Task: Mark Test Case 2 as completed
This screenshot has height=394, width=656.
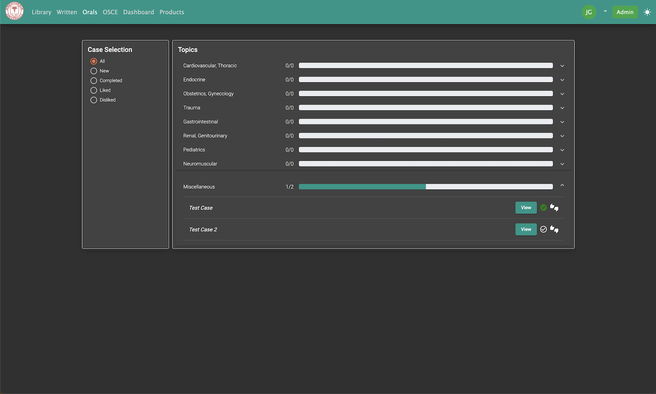Action: tap(543, 229)
